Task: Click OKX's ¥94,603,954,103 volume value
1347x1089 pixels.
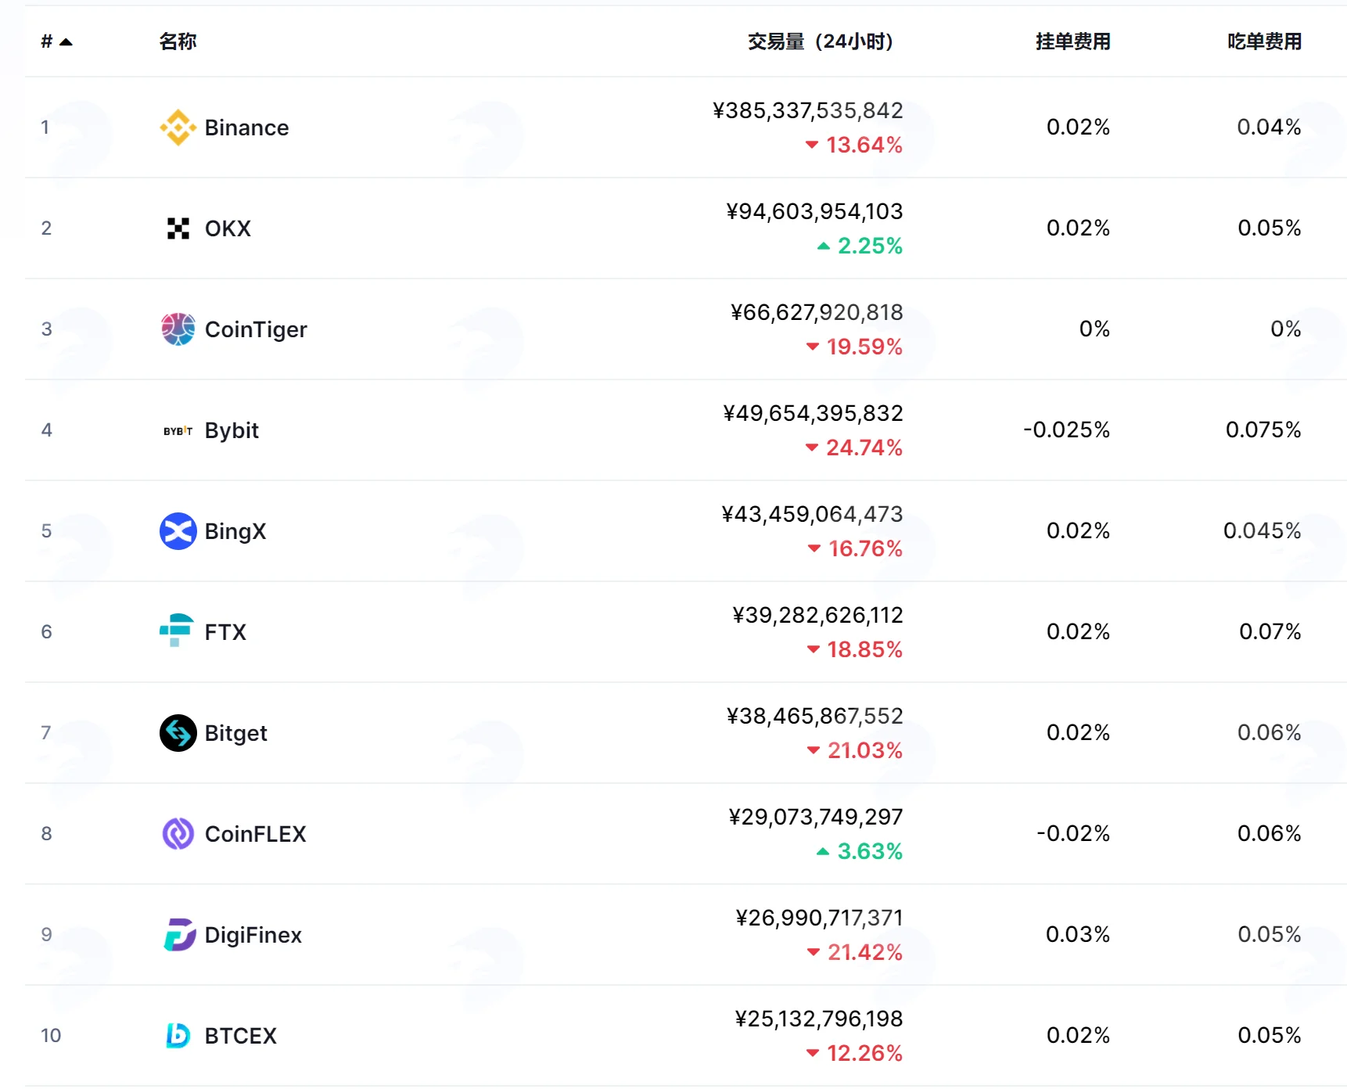Action: pos(814,211)
